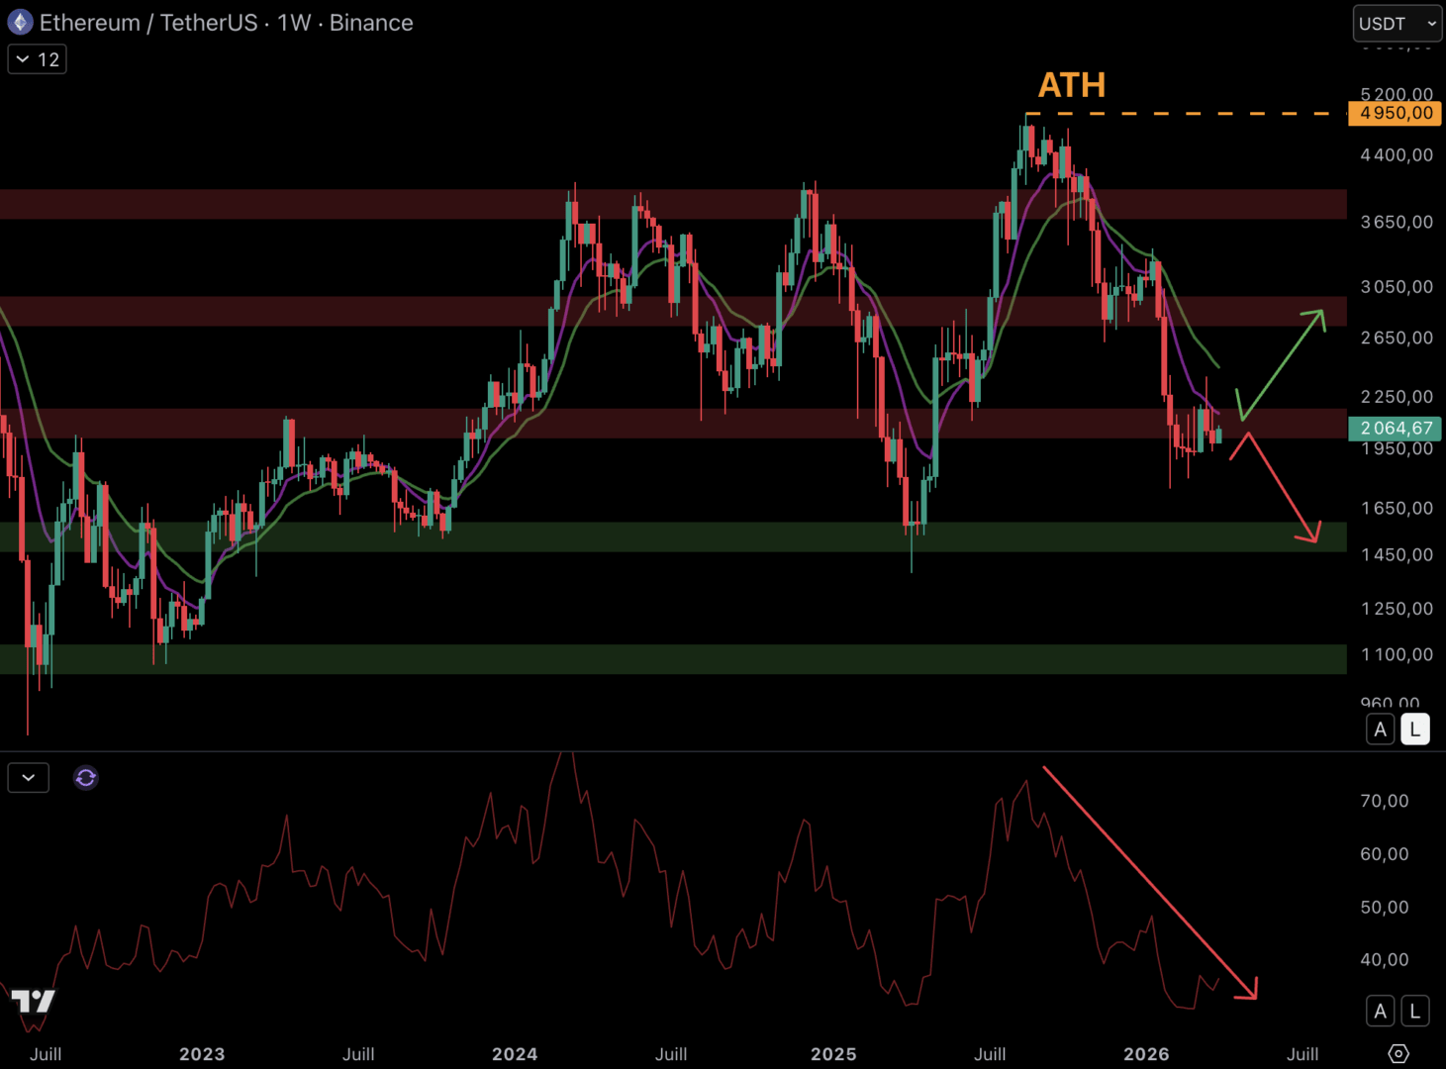Open the hexagonal settings icon below the time axis

[x=1397, y=1053]
